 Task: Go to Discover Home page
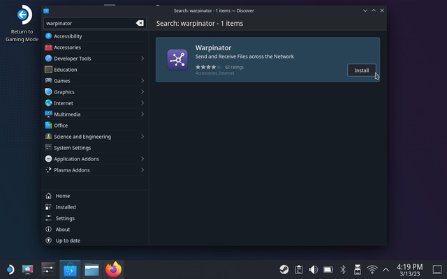pos(95,196)
